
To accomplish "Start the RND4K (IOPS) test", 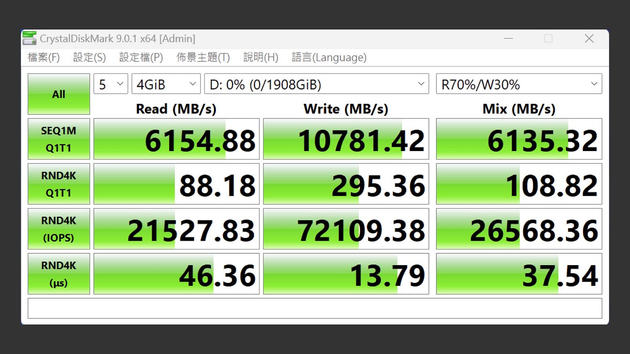I will 59,229.
